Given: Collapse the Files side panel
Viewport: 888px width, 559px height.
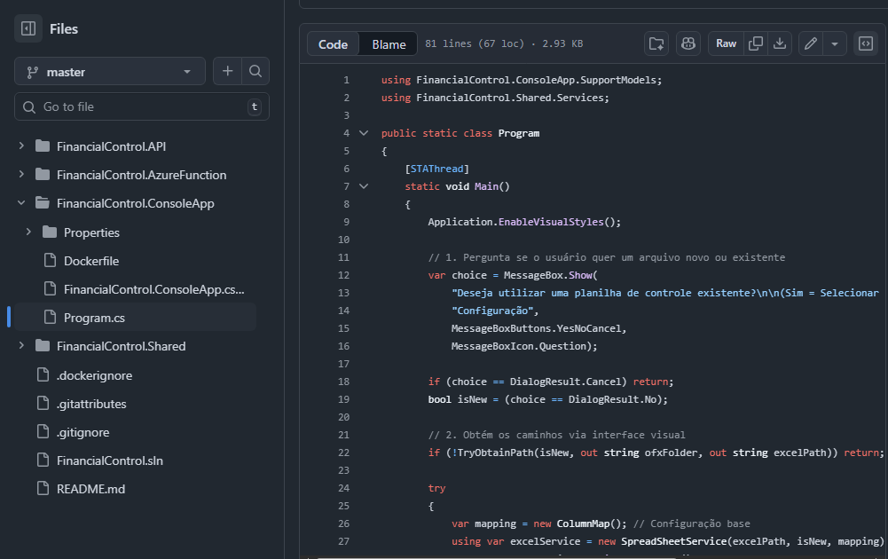Looking at the screenshot, I should click(x=28, y=28).
